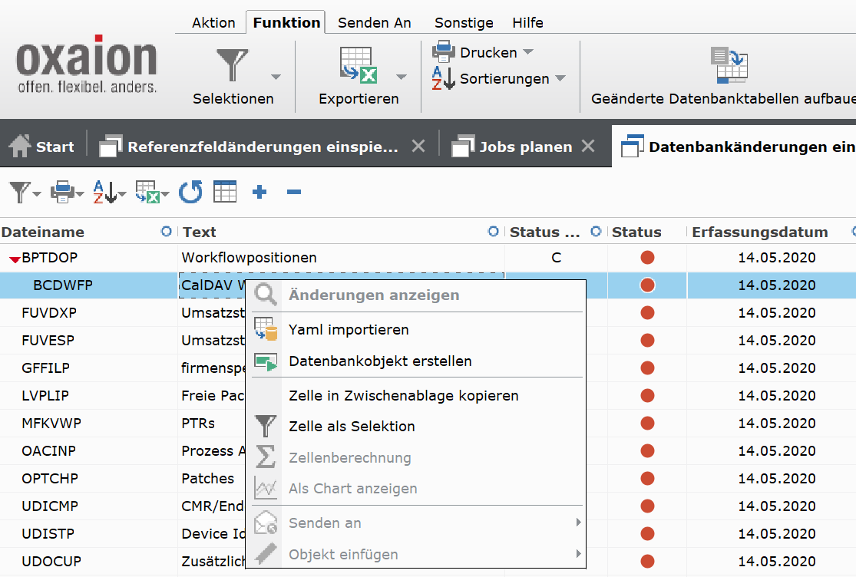Collapse the BPTDOP tree node
The image size is (856, 577).
pos(15,259)
